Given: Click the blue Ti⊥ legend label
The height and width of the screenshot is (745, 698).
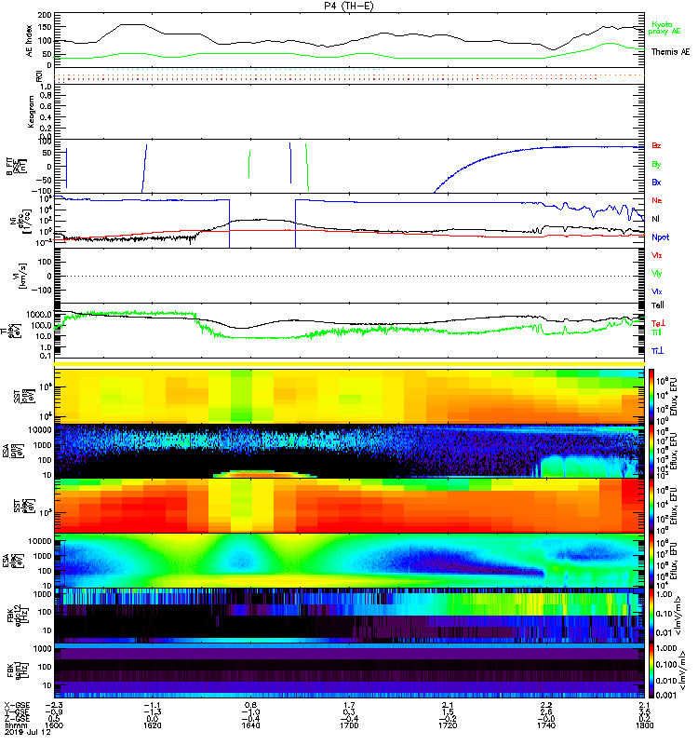Looking at the screenshot, I should pyautogui.click(x=657, y=351).
